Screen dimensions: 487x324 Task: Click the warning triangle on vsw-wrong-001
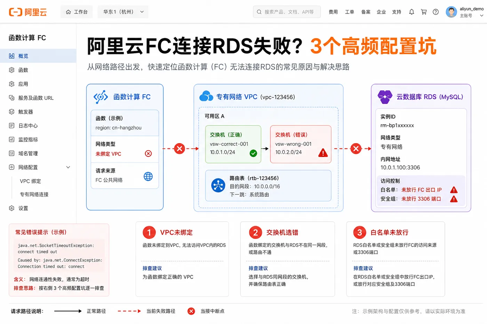point(323,152)
